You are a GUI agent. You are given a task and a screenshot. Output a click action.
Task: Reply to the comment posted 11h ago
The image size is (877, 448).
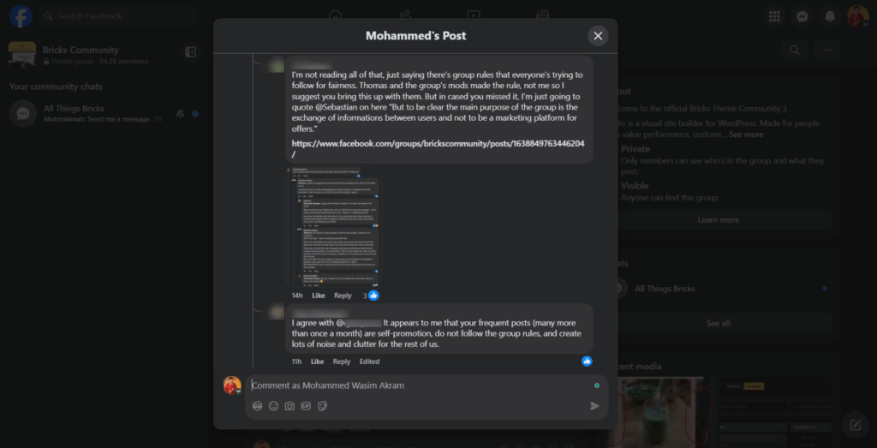click(341, 361)
